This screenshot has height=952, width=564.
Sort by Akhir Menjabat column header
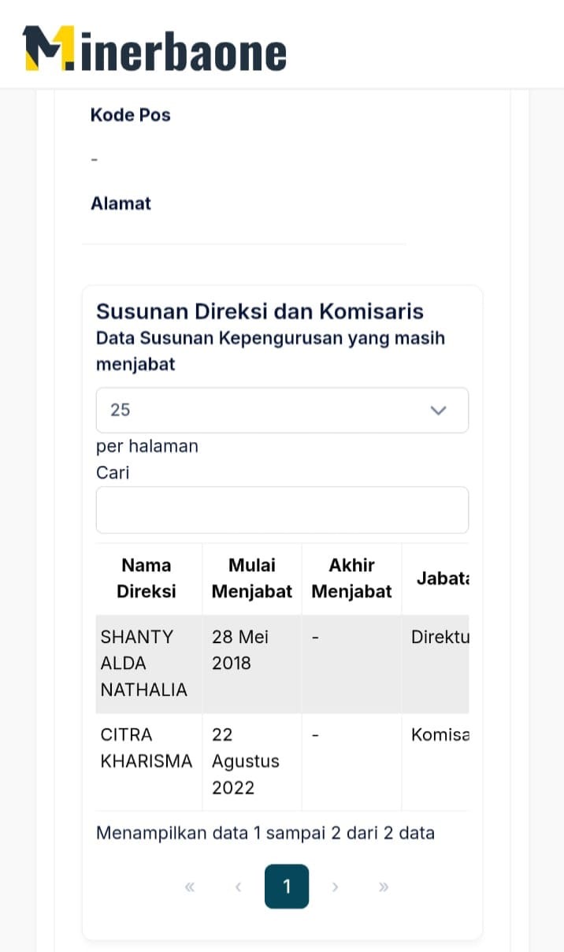pos(351,578)
